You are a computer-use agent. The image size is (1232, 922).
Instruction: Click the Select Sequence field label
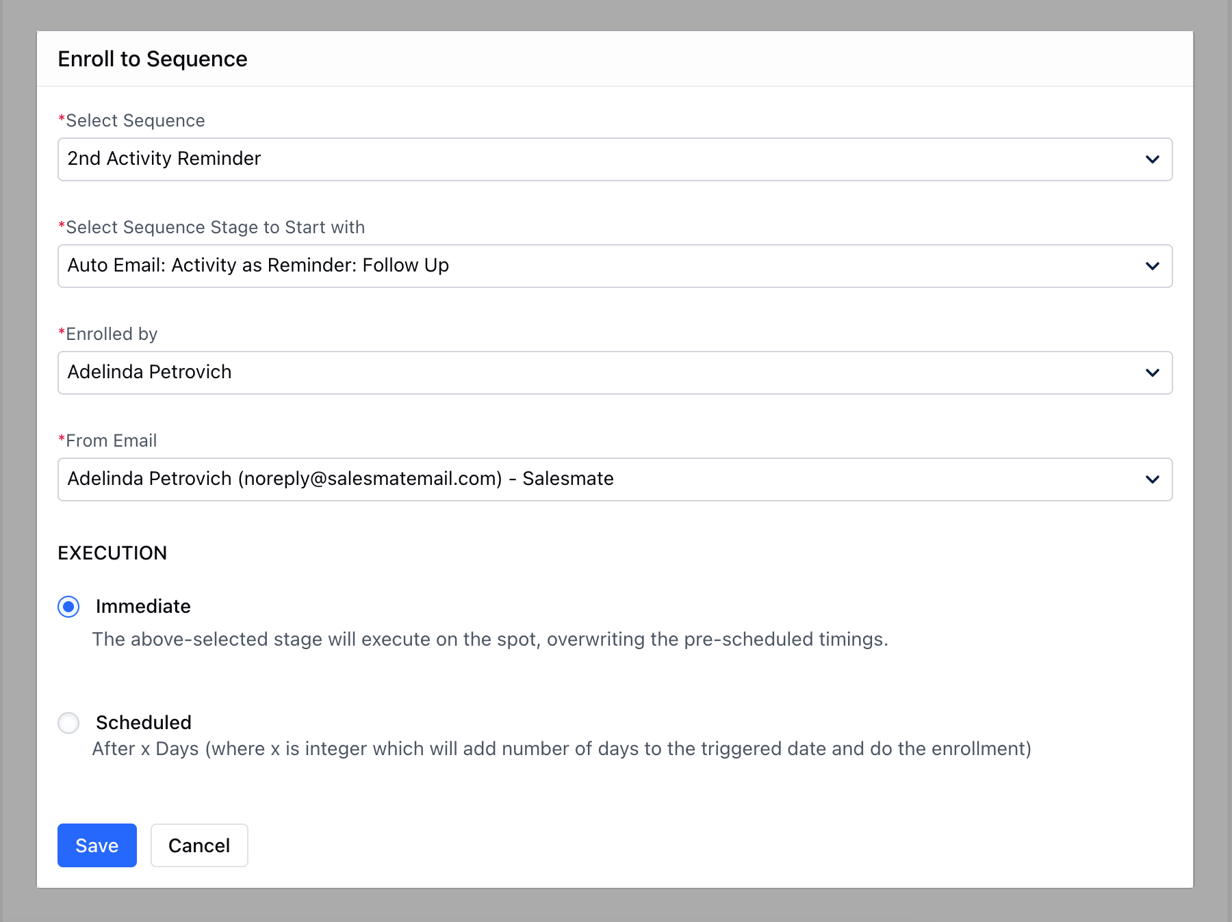(131, 121)
